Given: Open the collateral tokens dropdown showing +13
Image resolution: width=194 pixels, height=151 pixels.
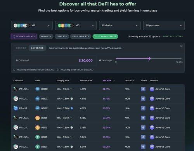Looking at the screenshot, I should 32,26.
